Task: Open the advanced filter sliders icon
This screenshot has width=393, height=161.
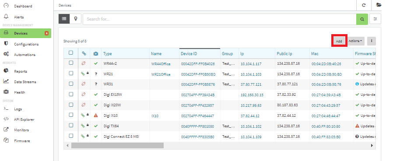Action: (375, 19)
